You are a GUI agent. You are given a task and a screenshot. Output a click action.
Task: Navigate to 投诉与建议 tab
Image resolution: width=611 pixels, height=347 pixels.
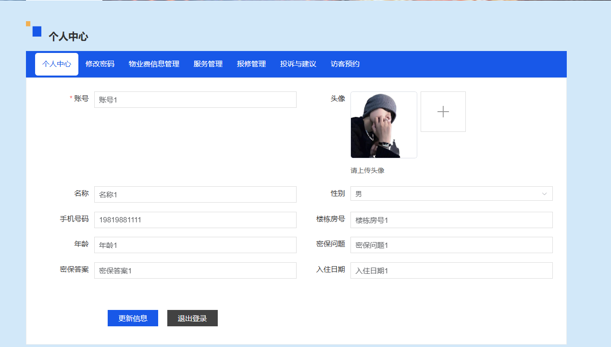point(298,64)
